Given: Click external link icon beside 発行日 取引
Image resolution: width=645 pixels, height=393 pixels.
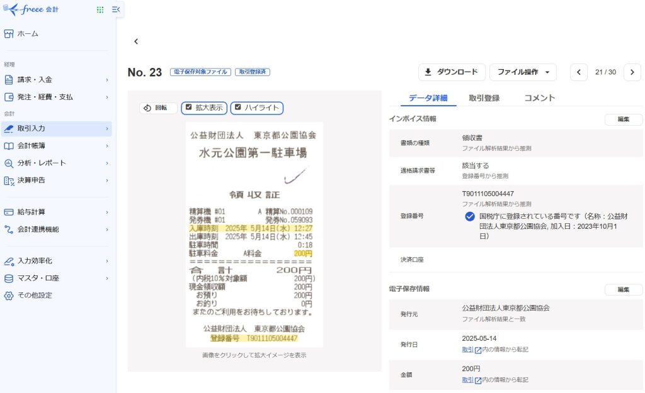Looking at the screenshot, I should (x=478, y=350).
